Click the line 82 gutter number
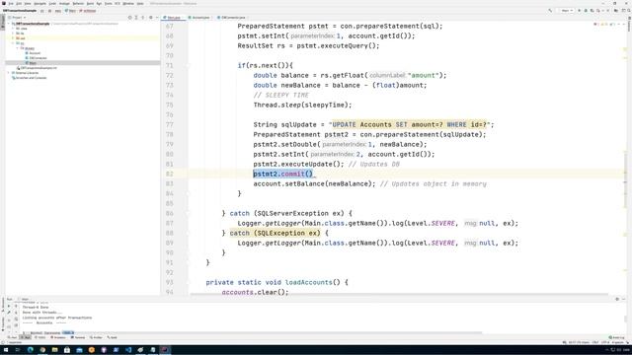The width and height of the screenshot is (632, 355). click(x=169, y=174)
